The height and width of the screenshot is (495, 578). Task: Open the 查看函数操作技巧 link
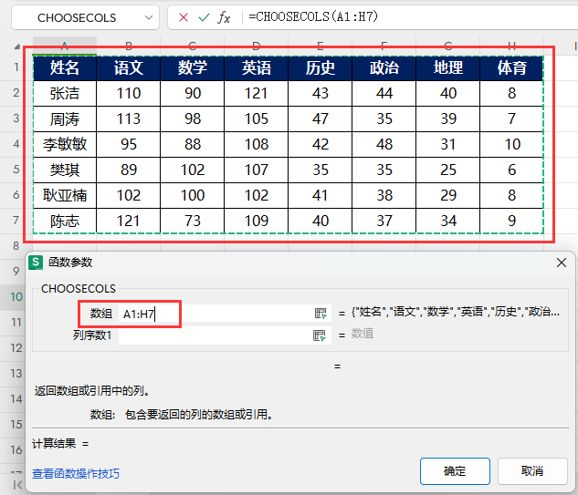pos(76,474)
